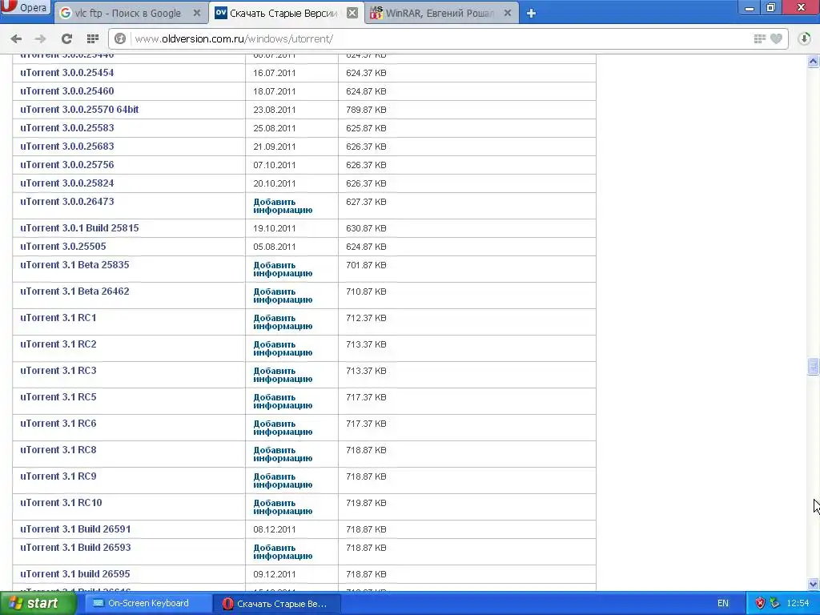Click the tray icon next to the clock
Viewport: 820px width, 615px height.
point(775,604)
